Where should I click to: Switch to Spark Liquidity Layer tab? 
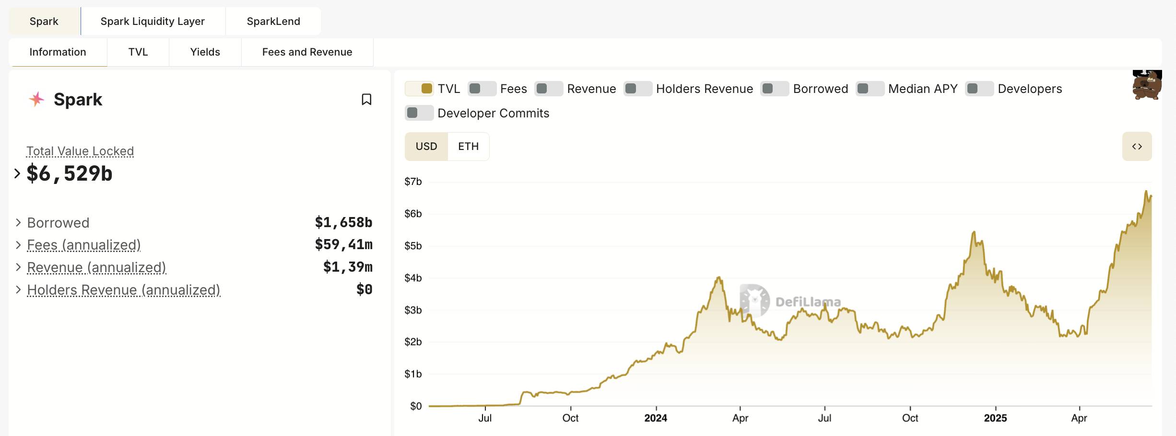153,21
